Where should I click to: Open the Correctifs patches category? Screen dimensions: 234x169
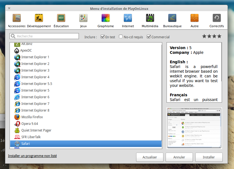[x=216, y=21]
